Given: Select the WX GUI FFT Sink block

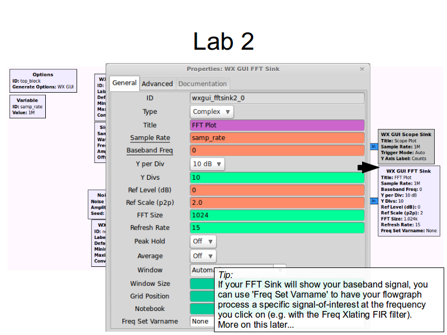Looking at the screenshot, I should (408, 201).
